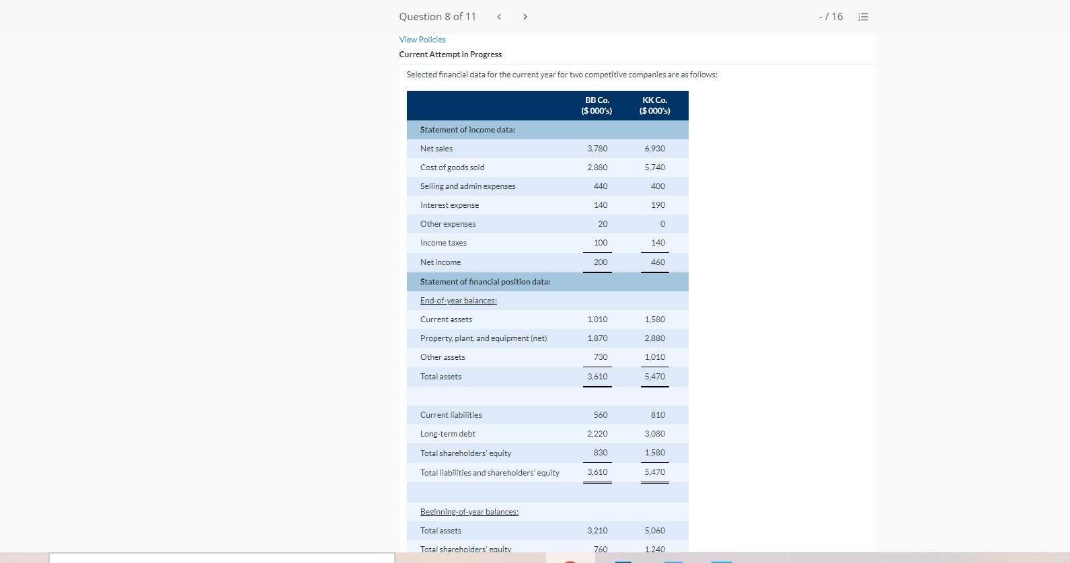Click the "Beginning-of-year balances:" underlined label
This screenshot has height=563, width=1070.
point(469,512)
